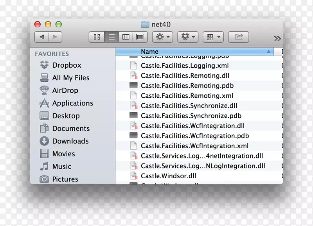The height and width of the screenshot is (226, 313).
Task: Switch to list view
Action: click(112, 37)
